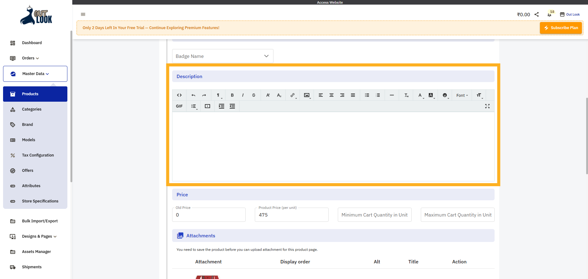Open Categories in the sidebar

point(32,109)
